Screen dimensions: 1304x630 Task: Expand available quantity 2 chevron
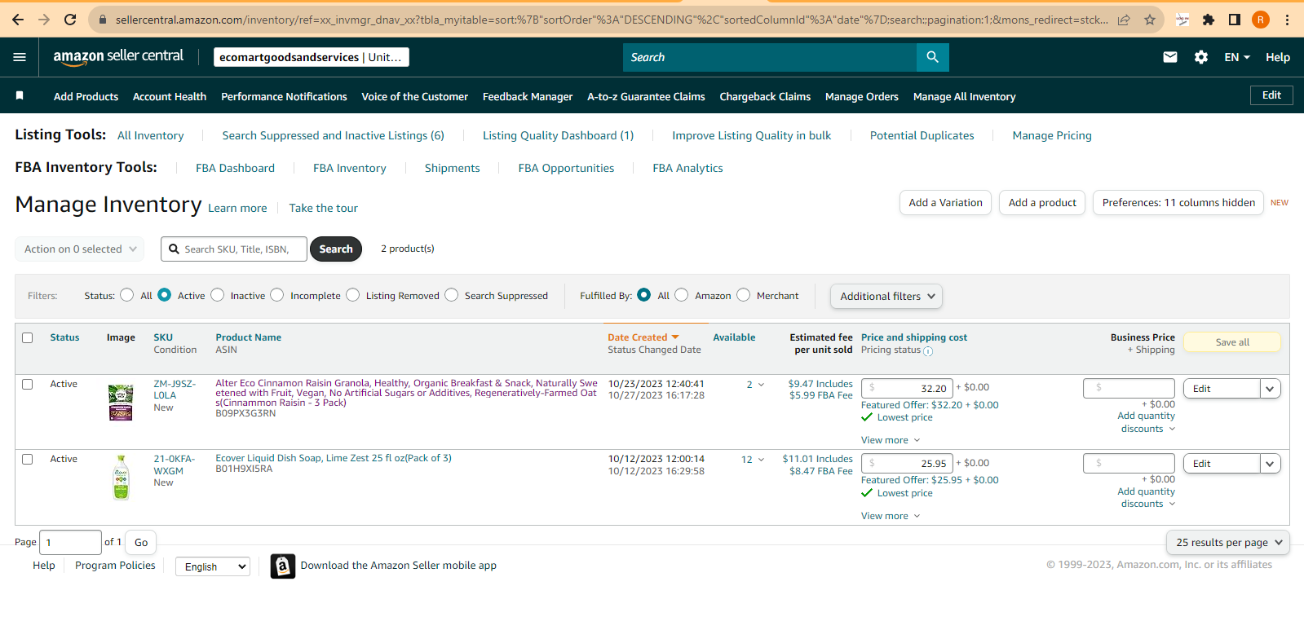[762, 385]
